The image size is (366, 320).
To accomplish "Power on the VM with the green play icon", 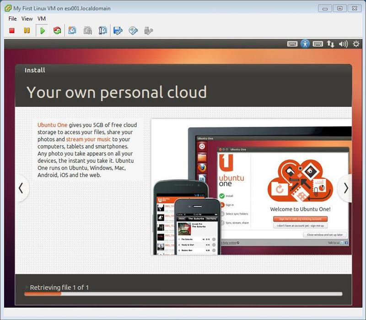I will coord(42,31).
